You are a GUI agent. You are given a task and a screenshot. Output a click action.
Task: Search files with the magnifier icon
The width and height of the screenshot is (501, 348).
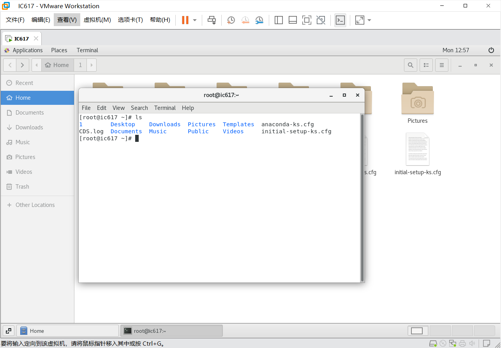pos(410,65)
